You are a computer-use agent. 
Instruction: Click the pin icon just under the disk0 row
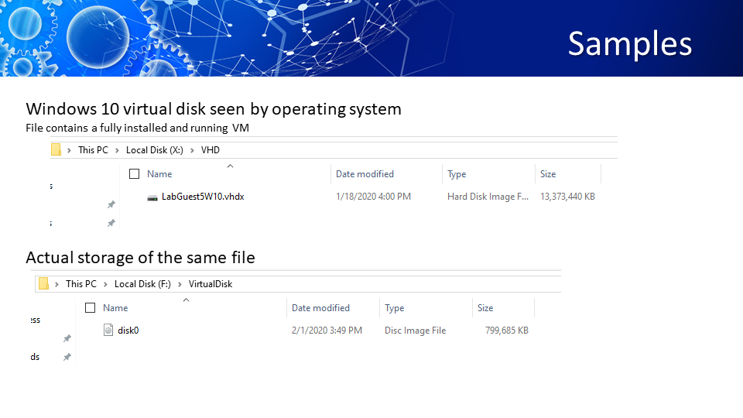[x=67, y=338]
